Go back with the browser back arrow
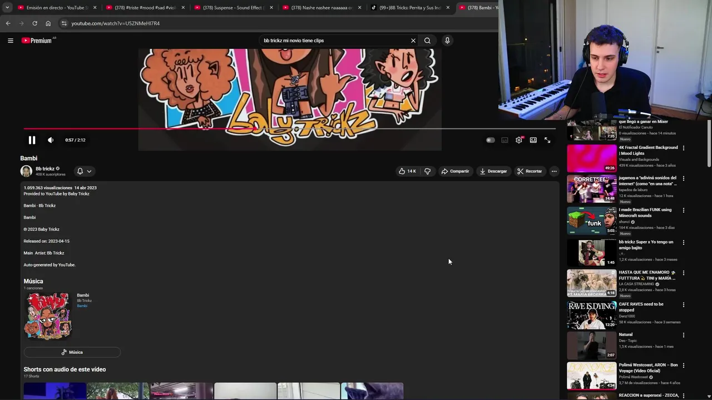This screenshot has height=400, width=712. tap(8, 23)
